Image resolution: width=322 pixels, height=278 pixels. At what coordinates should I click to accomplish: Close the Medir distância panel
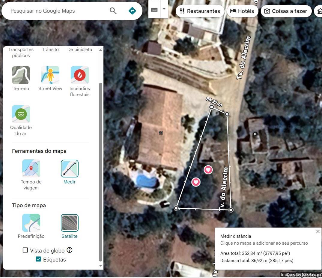[x=318, y=231]
